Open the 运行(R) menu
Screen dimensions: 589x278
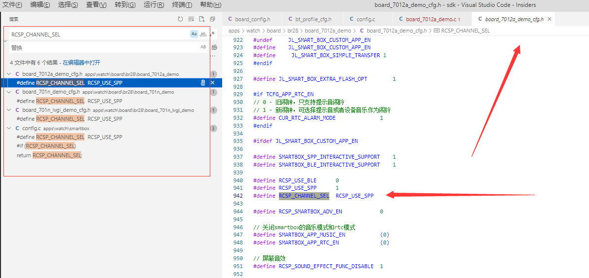[154, 5]
